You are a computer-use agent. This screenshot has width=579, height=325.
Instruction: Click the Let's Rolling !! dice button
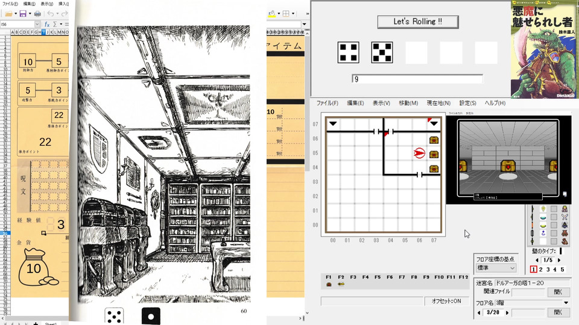point(417,22)
